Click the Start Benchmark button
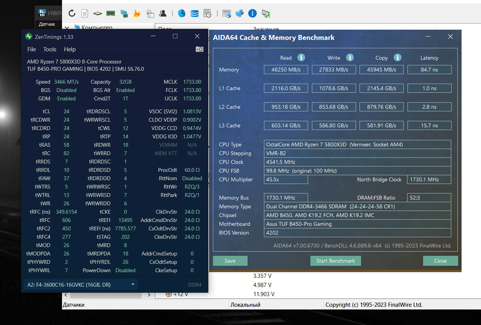Viewport: 481px width, 325px height. [x=336, y=261]
